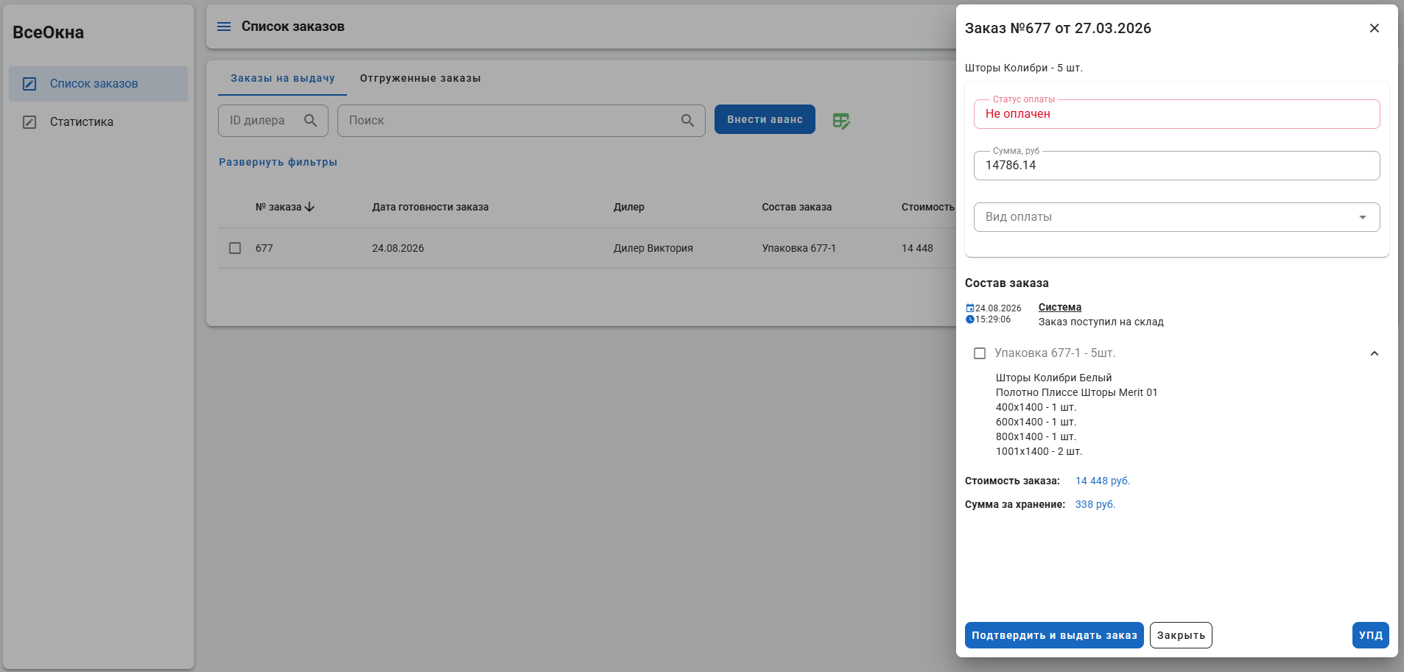Open the Вид оплаты dropdown
Screen dimensions: 1404x672
tap(1177, 217)
